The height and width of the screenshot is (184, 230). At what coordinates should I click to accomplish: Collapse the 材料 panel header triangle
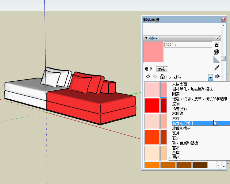[x=146, y=38]
